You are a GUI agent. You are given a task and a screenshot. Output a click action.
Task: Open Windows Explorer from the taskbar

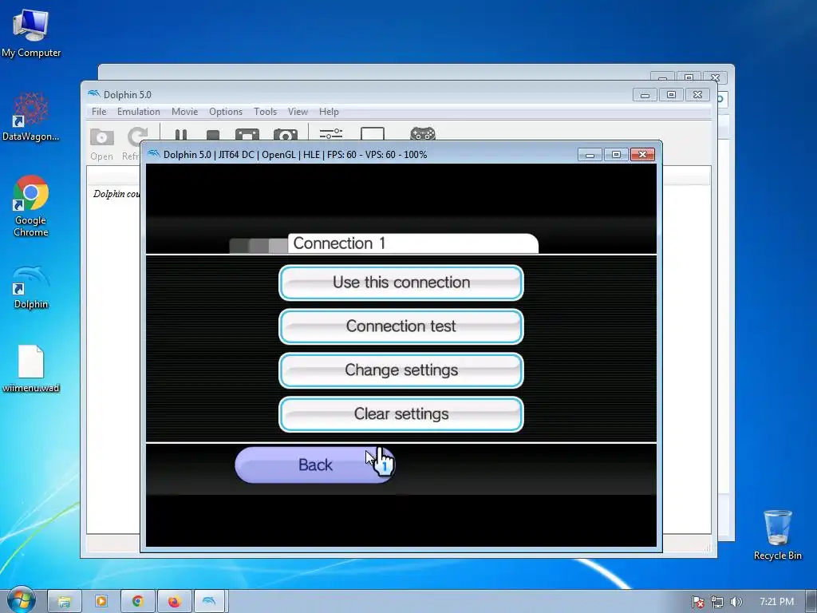[x=65, y=602]
